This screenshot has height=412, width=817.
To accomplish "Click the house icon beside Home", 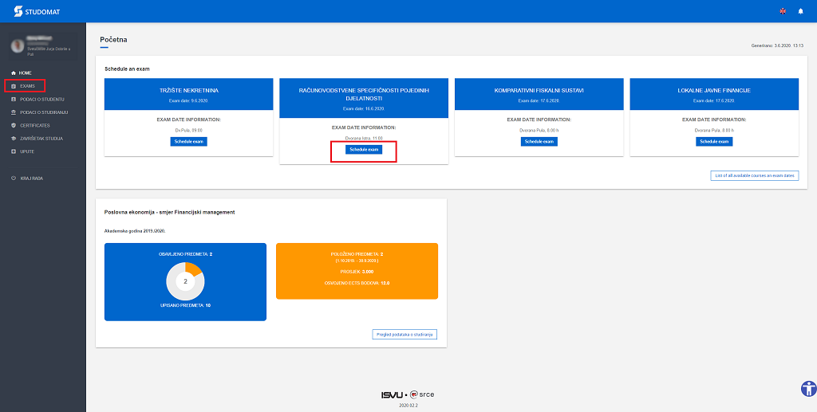I will click(13, 73).
